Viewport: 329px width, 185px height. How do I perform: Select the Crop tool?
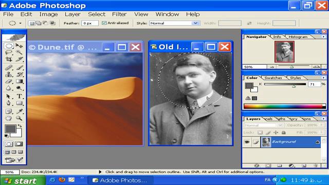click(x=9, y=59)
